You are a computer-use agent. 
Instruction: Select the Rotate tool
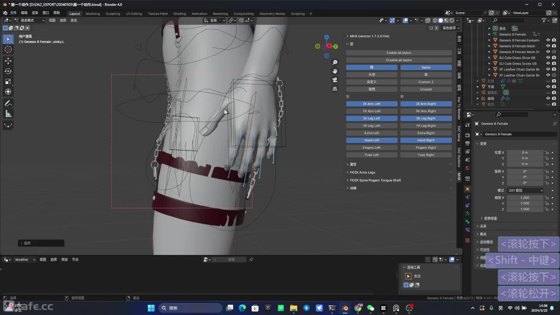(8, 71)
